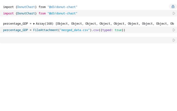The width and height of the screenshot is (177, 111).
Task: Click inside the empty code cell
Action: click(x=86, y=40)
